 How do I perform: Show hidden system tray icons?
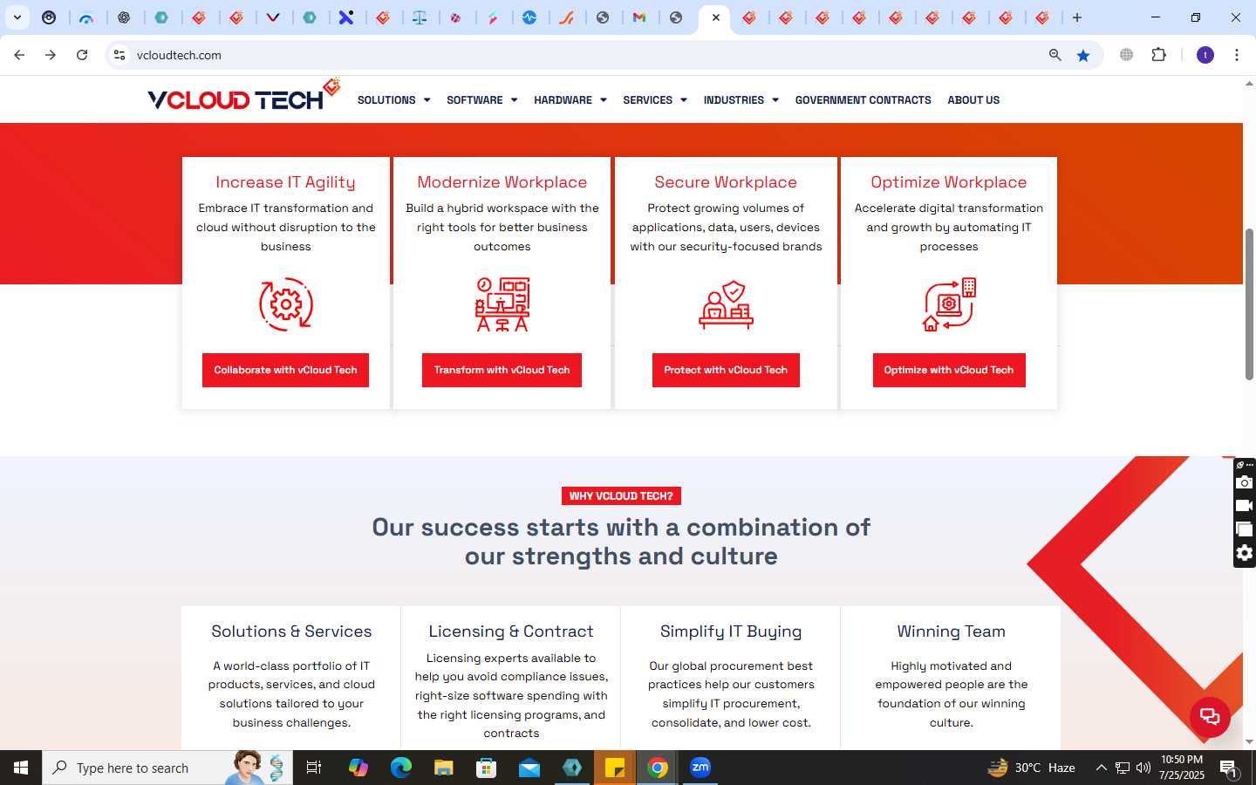point(1101,768)
